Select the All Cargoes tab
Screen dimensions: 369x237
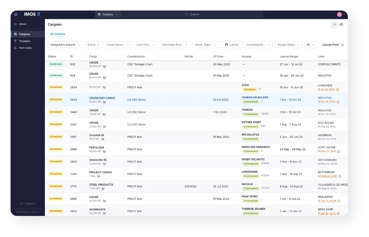57,34
